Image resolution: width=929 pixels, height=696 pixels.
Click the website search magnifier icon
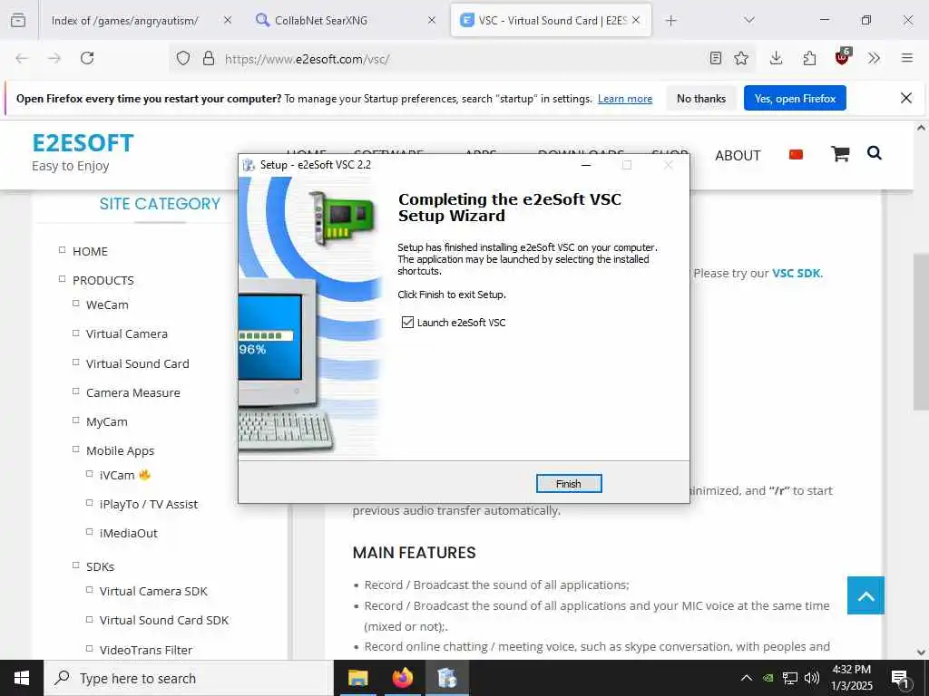tap(874, 153)
